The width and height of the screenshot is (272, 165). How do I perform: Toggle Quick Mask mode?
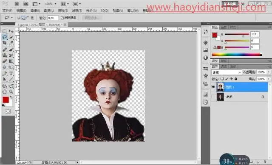tap(8, 111)
